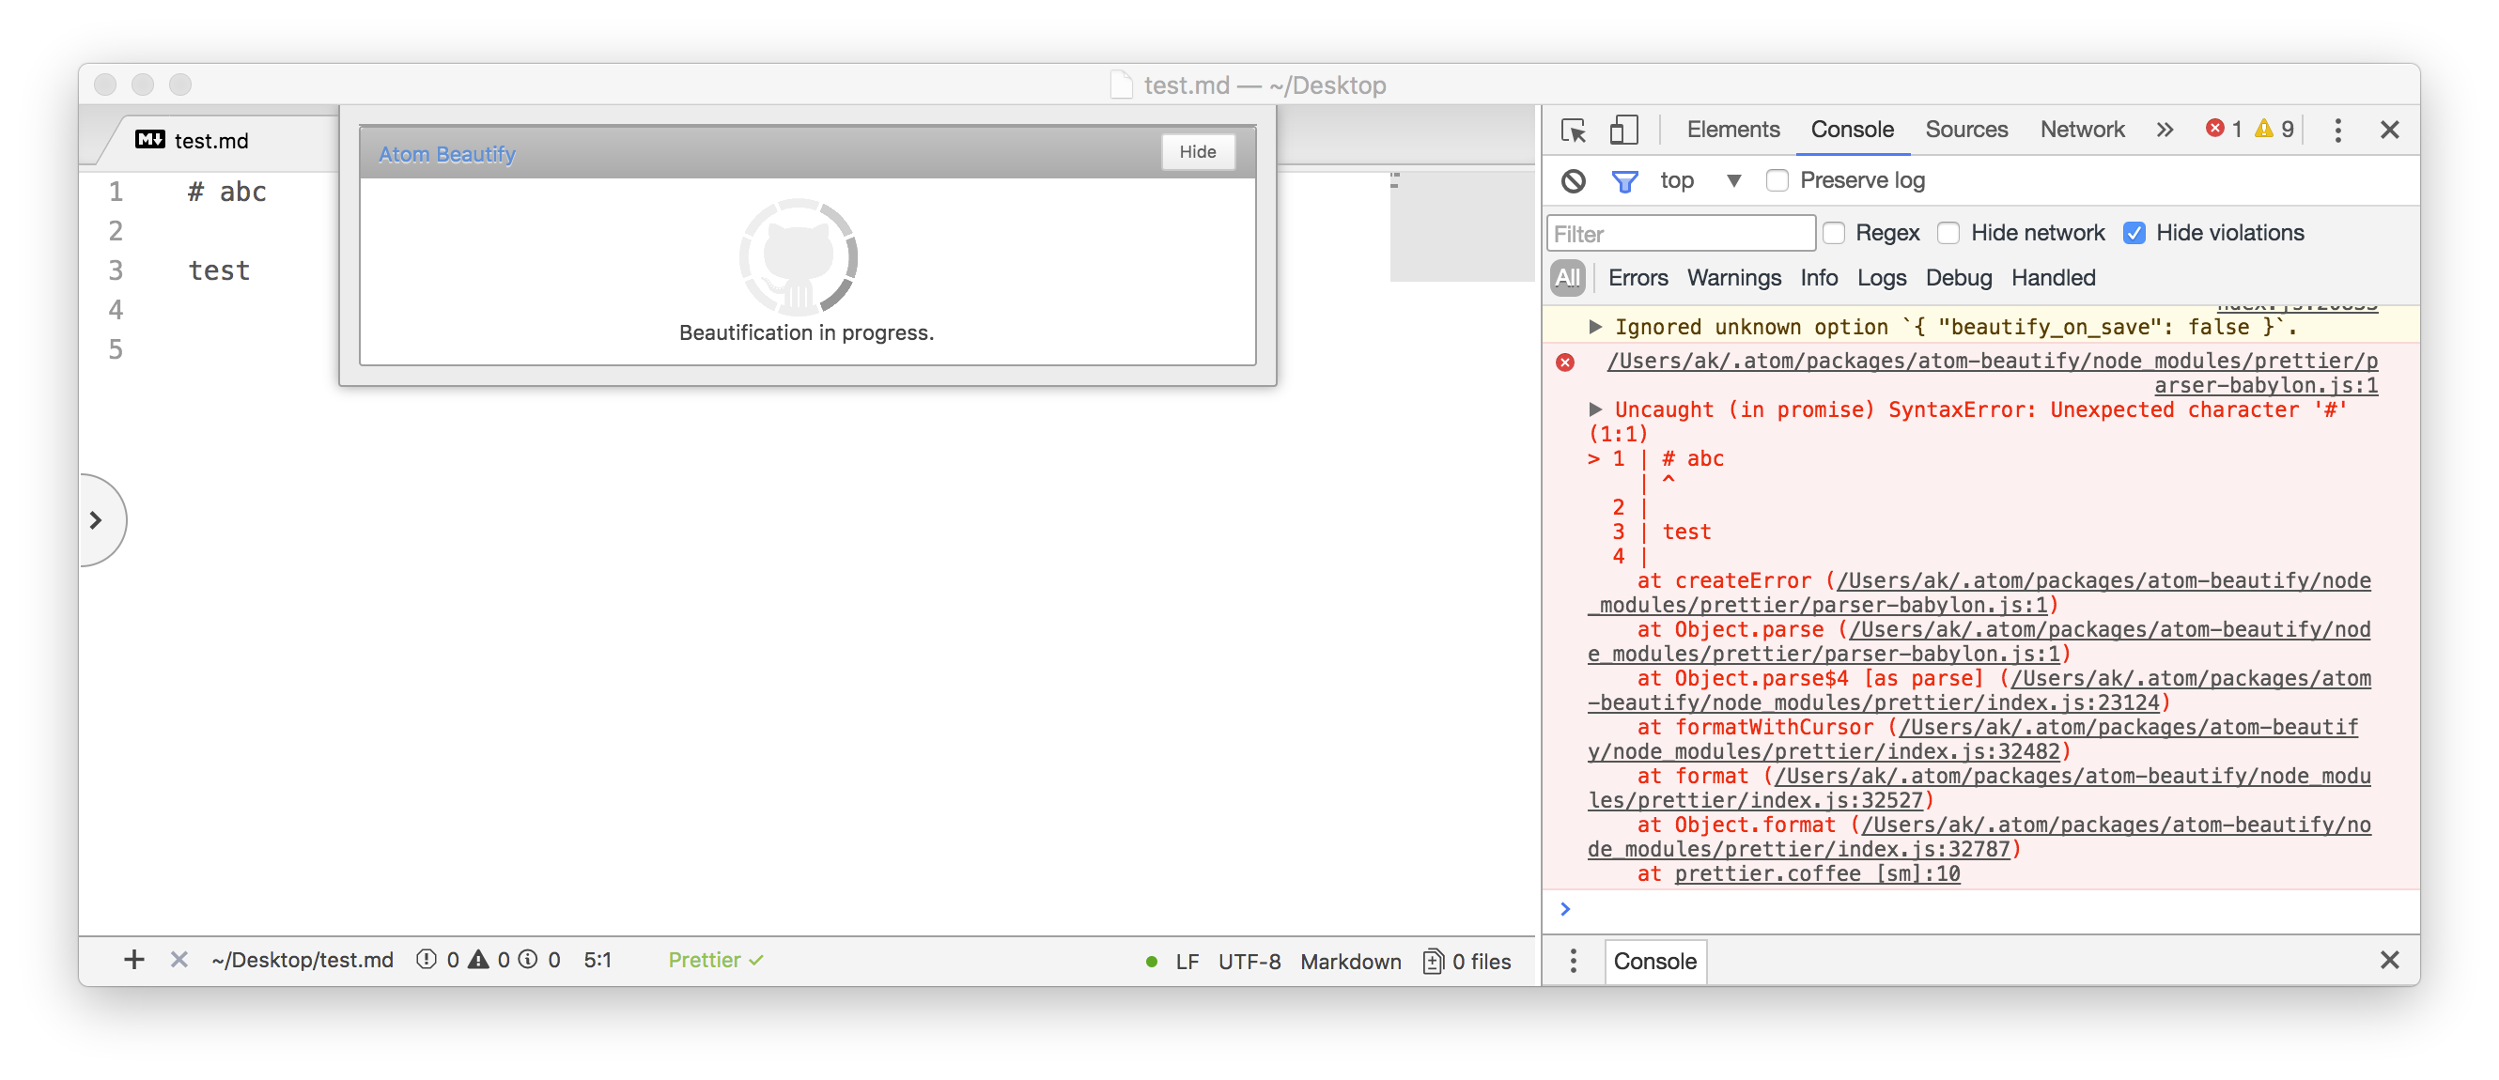The height and width of the screenshot is (1080, 2499).
Task: Click the X icon in the status bar
Action: 178,960
